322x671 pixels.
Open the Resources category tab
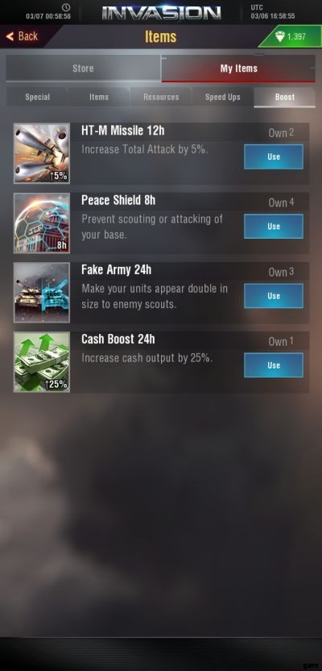click(x=161, y=97)
